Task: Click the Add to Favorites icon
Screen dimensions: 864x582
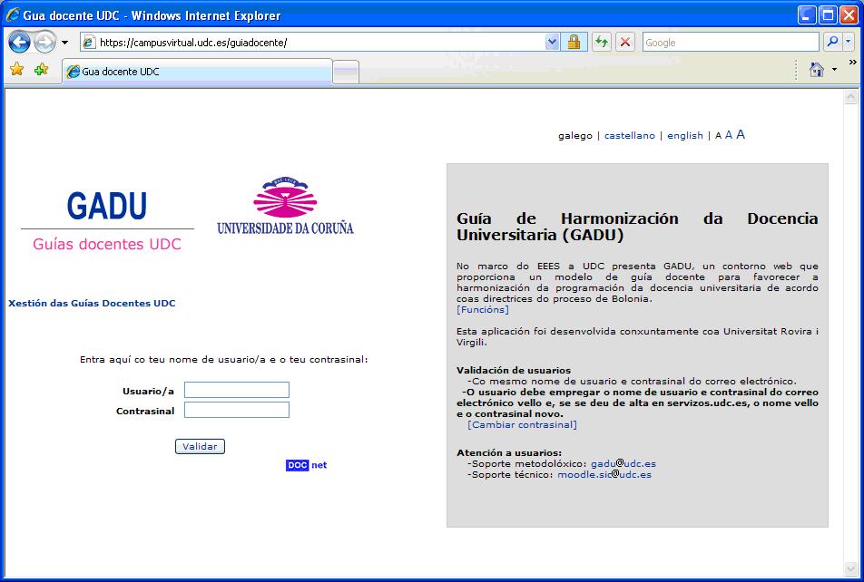Action: (42, 70)
